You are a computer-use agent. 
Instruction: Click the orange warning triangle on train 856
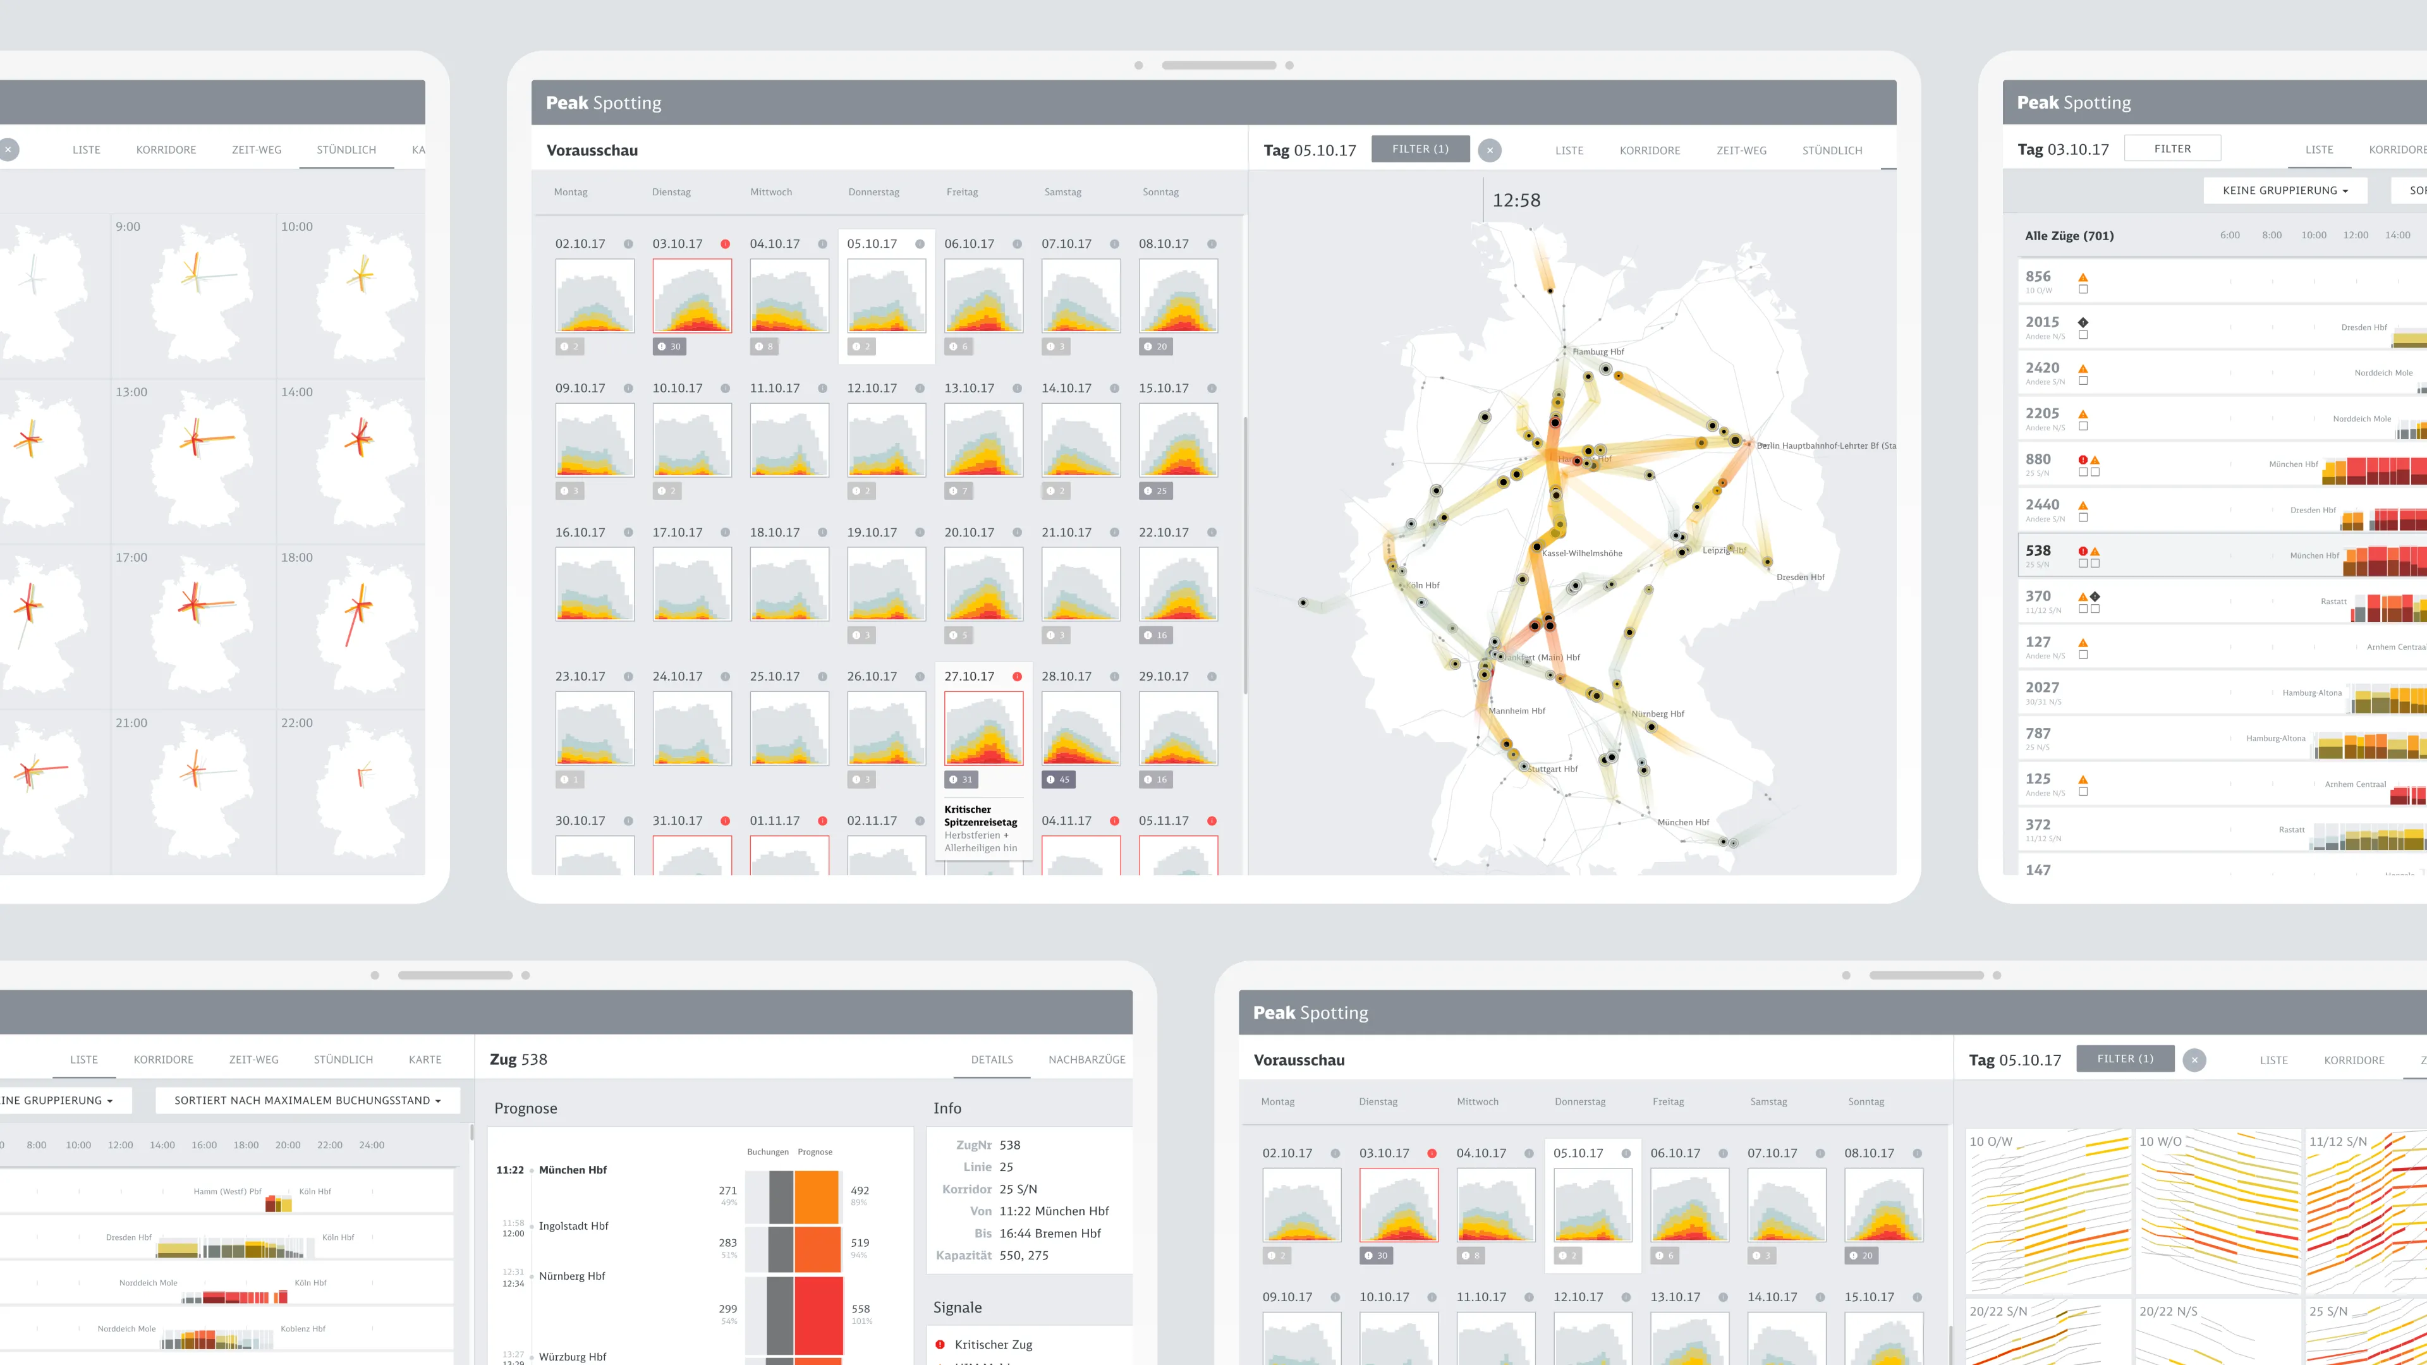point(2083,278)
